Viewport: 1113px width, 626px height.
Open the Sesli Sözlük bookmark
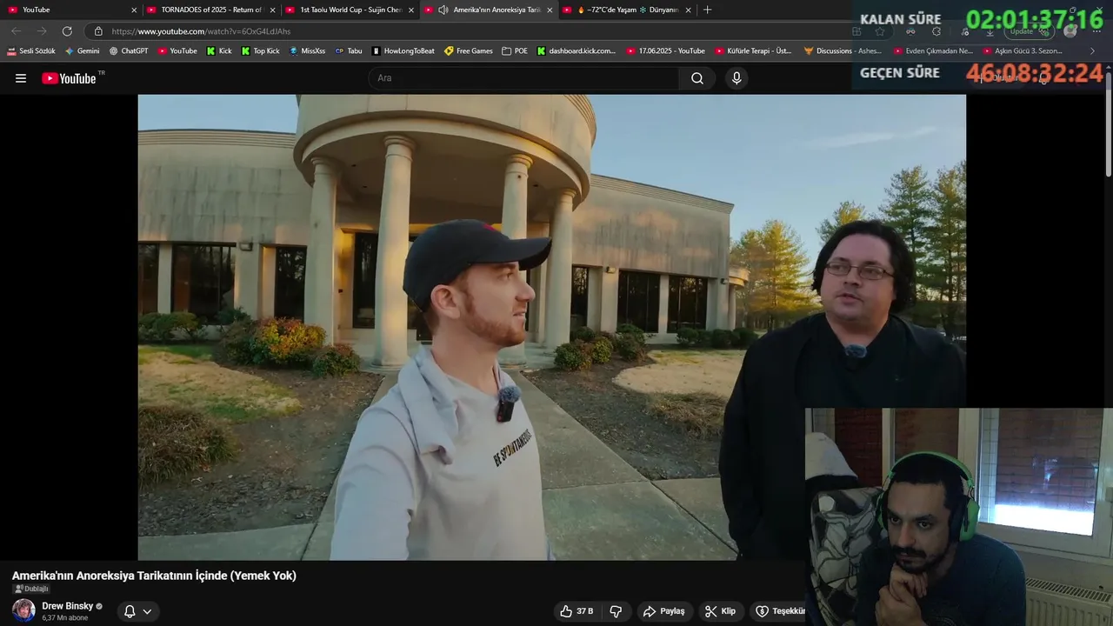(x=31, y=50)
